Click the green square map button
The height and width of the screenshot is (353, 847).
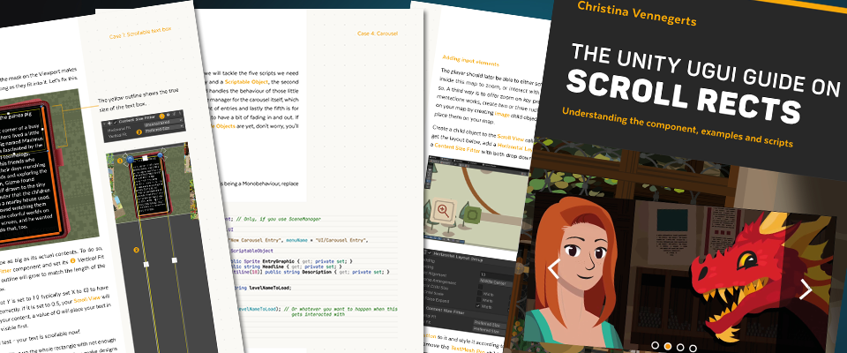pyautogui.click(x=473, y=215)
